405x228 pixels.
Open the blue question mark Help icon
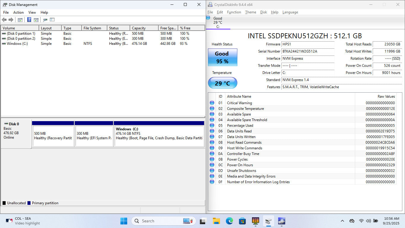tap(29, 20)
